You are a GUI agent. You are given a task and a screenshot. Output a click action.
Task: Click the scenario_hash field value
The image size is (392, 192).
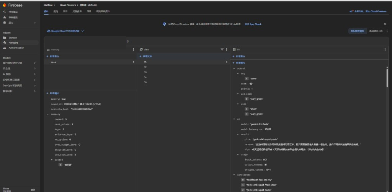(82, 109)
